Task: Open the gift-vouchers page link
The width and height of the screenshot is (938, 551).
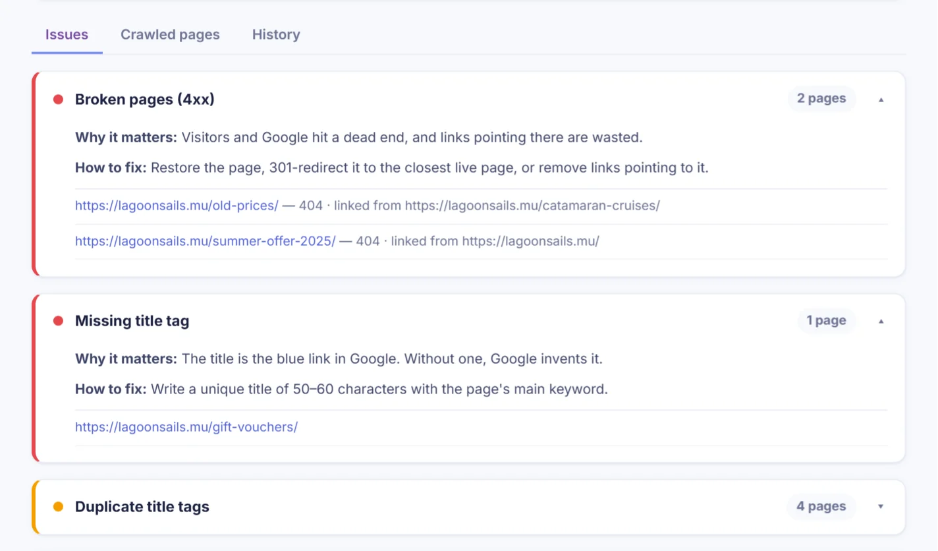Action: (186, 427)
